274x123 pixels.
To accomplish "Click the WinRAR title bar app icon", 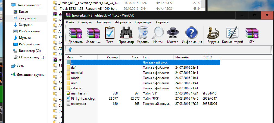I will [x=68, y=15].
